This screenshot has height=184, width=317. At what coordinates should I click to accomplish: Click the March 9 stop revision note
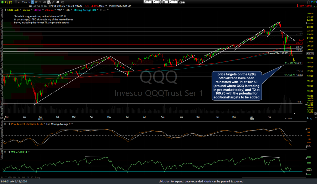(x=44, y=19)
